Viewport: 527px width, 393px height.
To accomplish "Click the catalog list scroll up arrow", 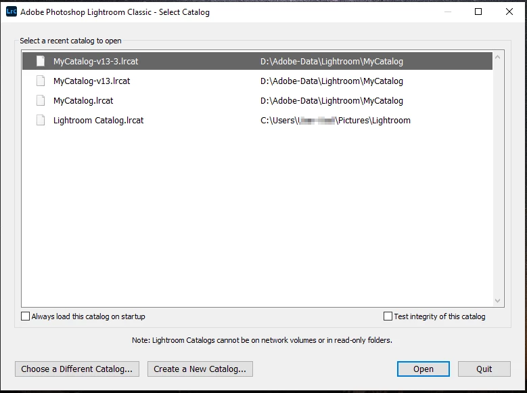I will pos(498,57).
